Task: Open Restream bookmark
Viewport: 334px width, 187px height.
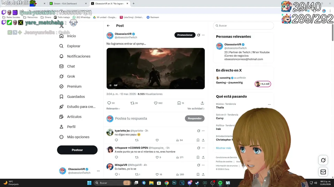Action: click(153, 17)
